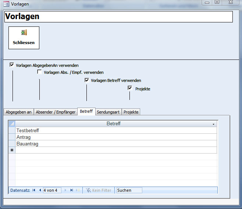Image resolution: width=242 pixels, height=209 pixels.
Task: Select the Bauantrag cell
Action: (116, 144)
